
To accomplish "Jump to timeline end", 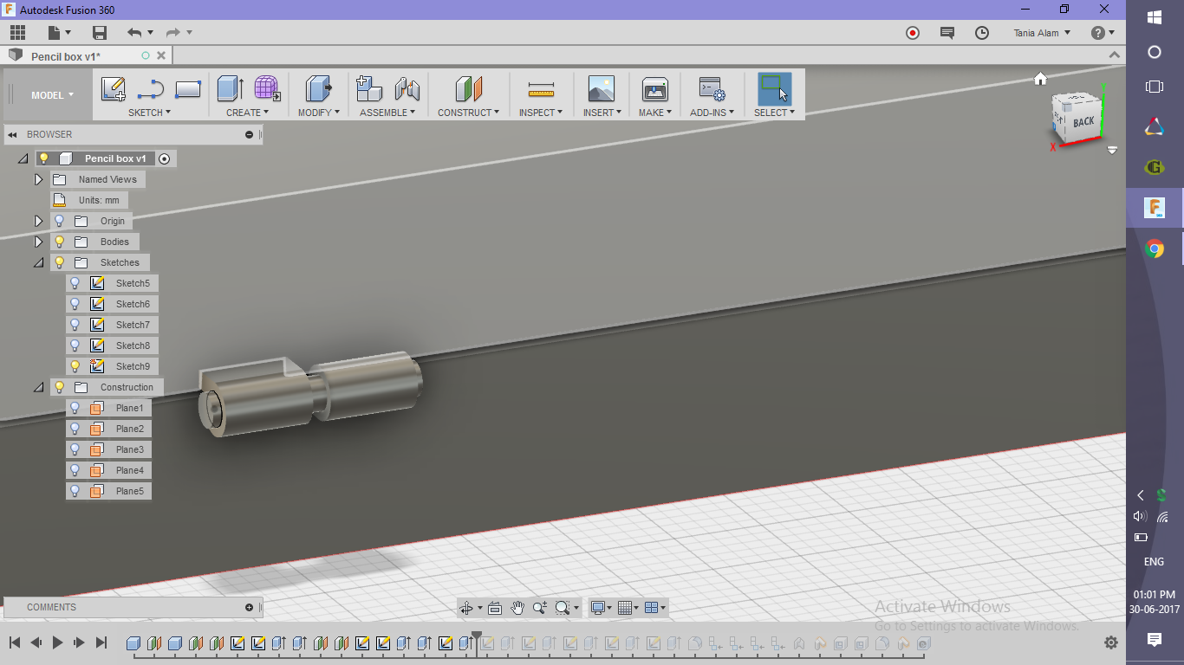I will tap(101, 642).
